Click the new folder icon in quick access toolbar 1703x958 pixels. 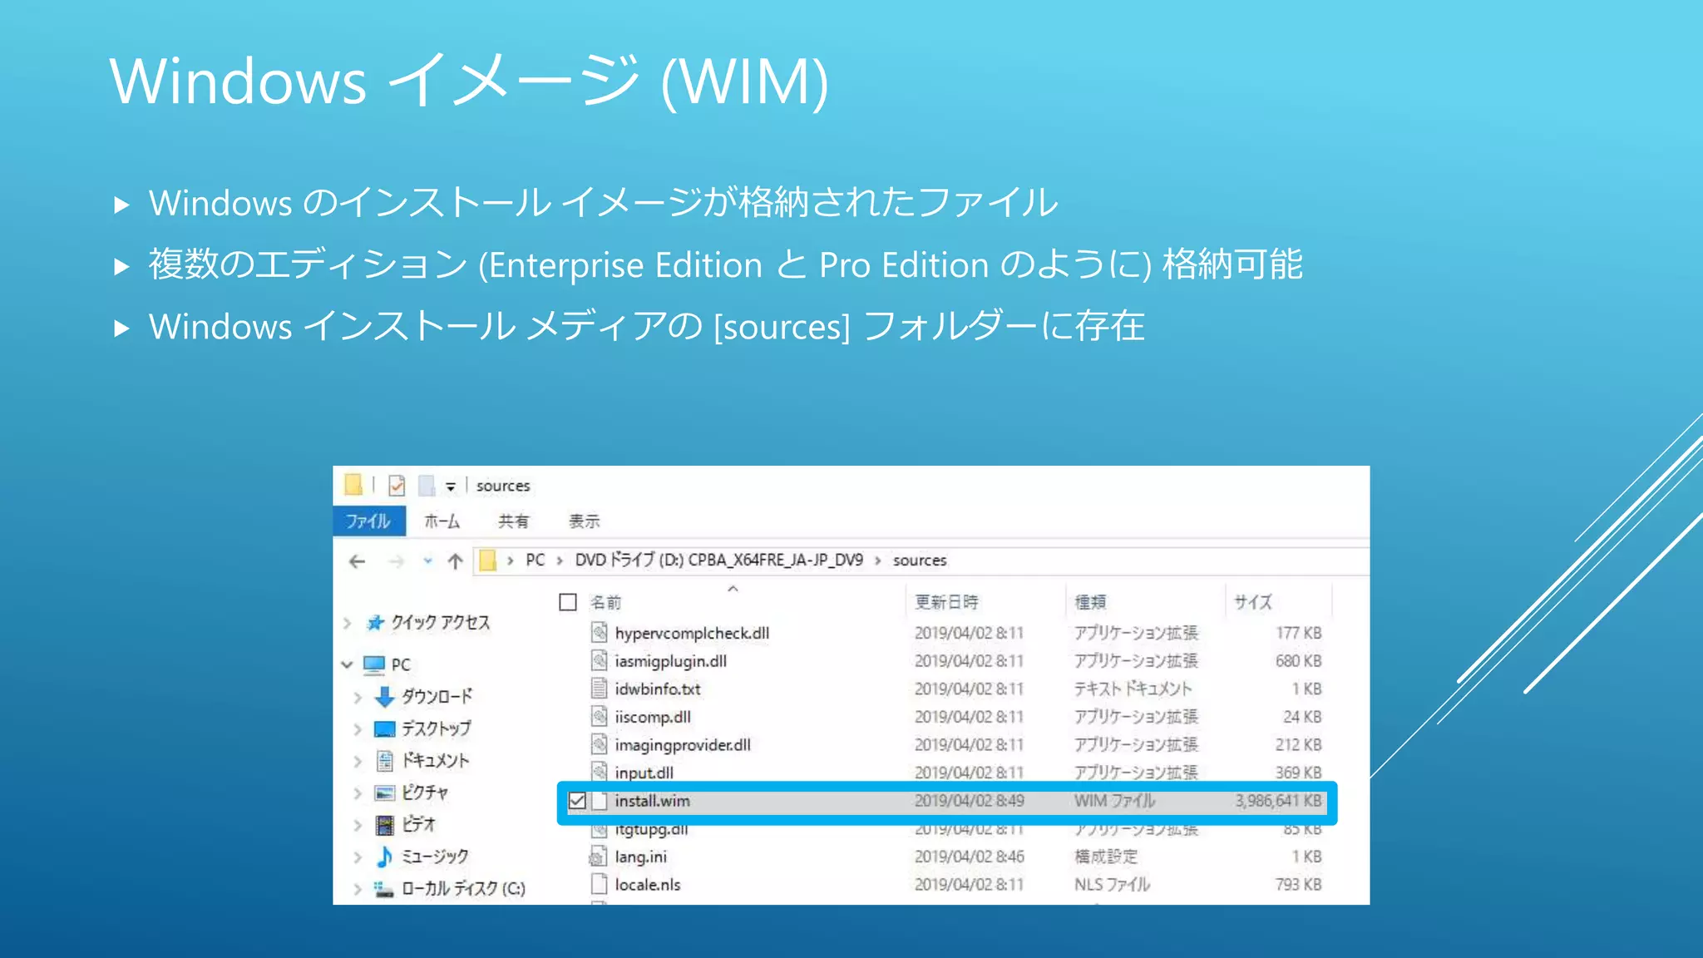(x=426, y=485)
